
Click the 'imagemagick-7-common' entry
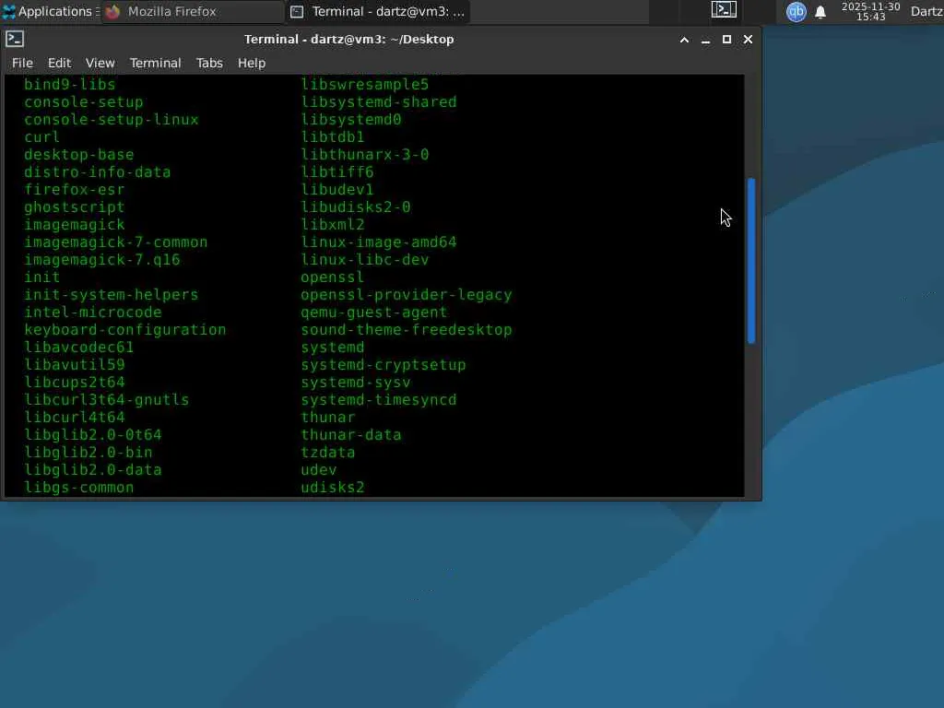click(115, 242)
